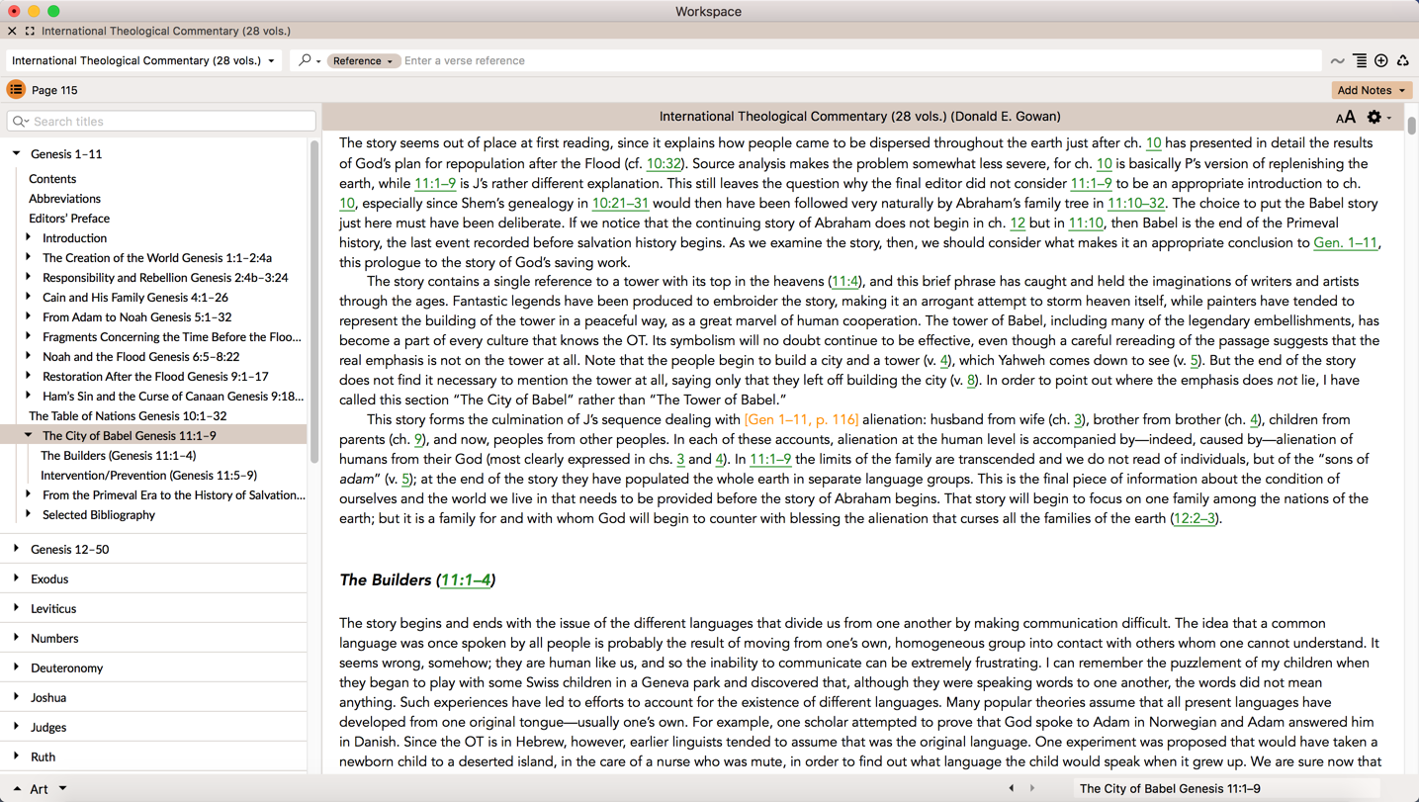Toggle full screen for the commentary pane
The image size is (1419, 802).
(30, 32)
